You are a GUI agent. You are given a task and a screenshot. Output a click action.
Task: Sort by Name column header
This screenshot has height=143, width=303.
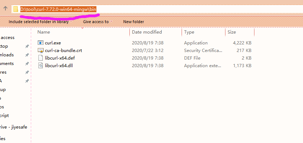click(x=43, y=32)
